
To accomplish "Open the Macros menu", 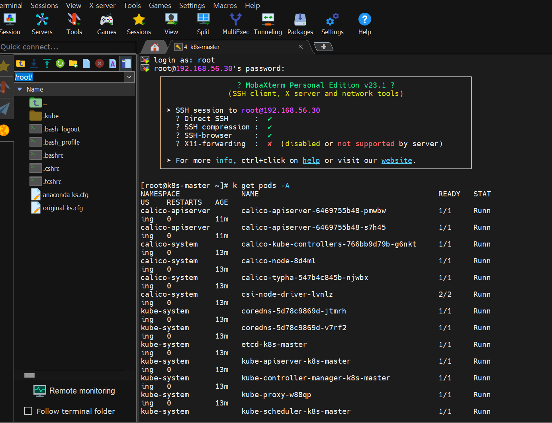I will 225,5.
